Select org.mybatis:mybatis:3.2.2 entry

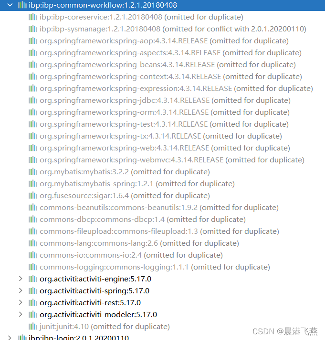tap(125, 172)
